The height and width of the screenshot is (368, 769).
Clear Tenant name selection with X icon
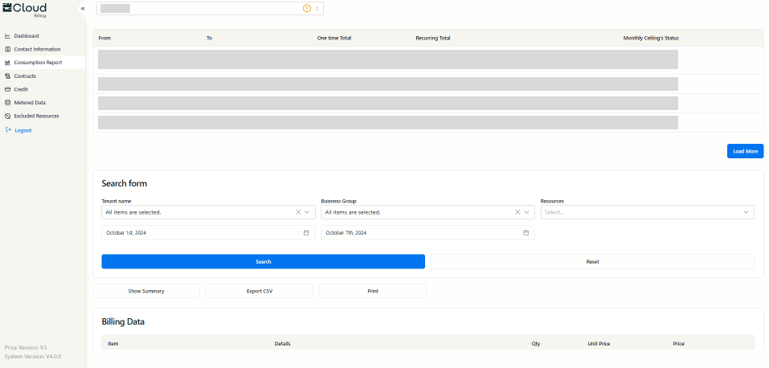click(x=297, y=212)
